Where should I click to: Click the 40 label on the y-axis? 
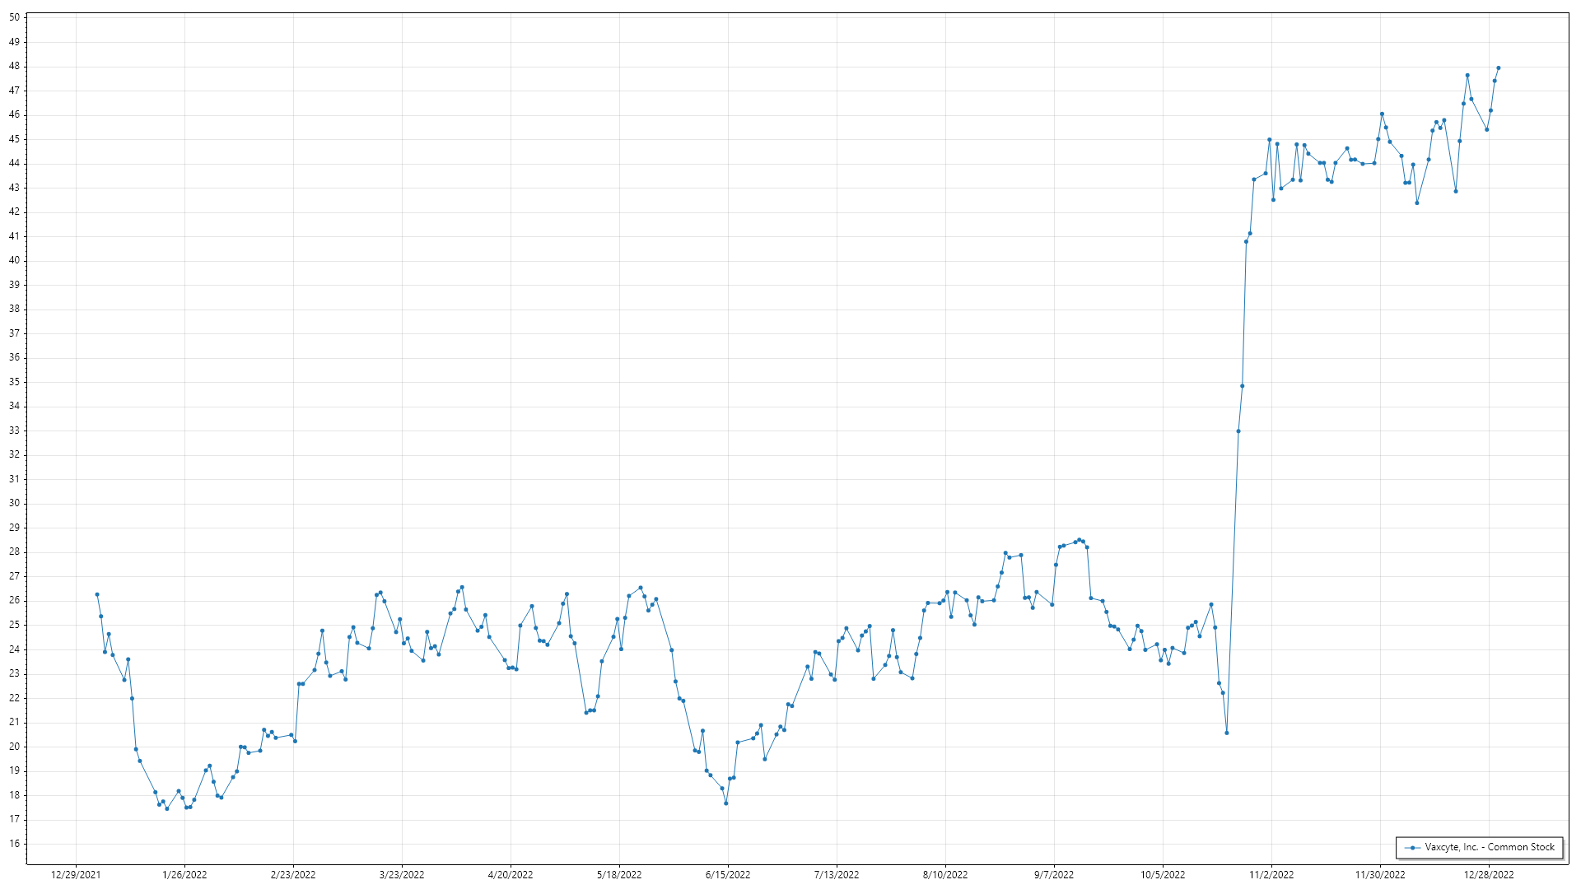[x=14, y=260]
